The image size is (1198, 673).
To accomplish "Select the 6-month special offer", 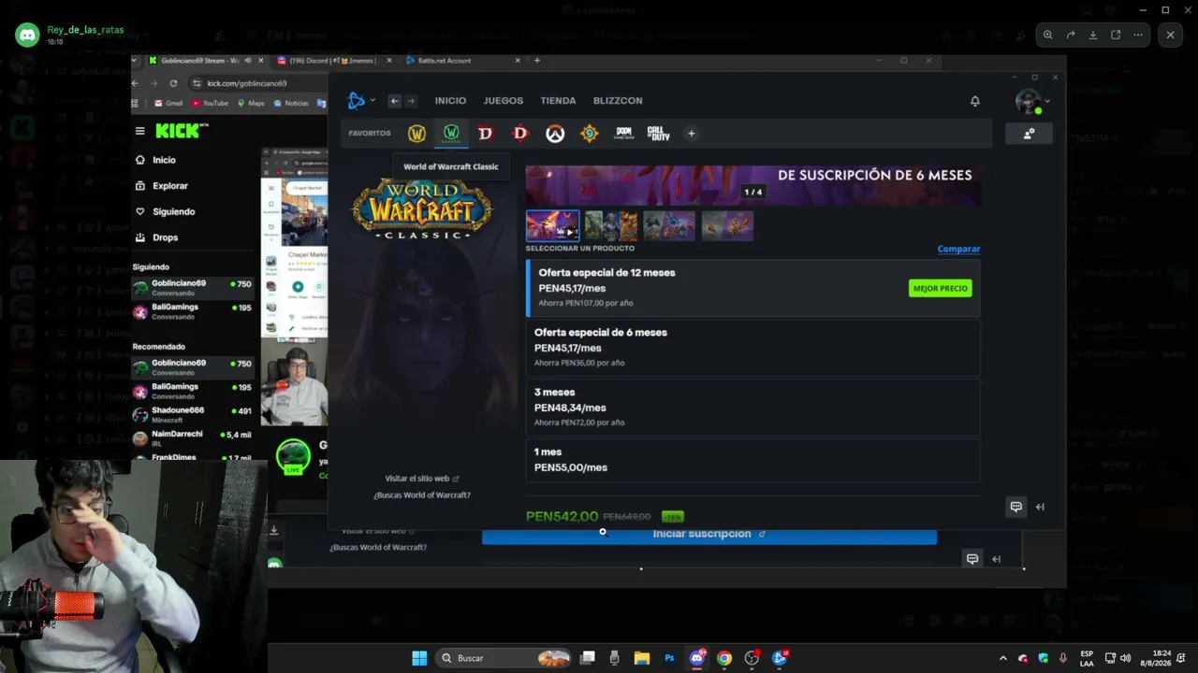I will (753, 347).
